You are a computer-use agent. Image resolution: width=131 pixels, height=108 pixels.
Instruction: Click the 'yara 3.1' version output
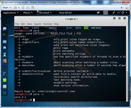tap(20, 97)
